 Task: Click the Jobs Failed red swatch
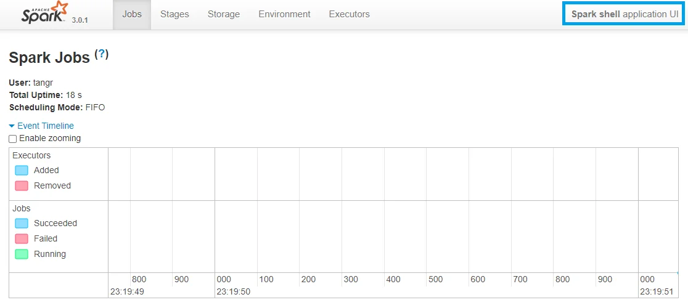22,239
